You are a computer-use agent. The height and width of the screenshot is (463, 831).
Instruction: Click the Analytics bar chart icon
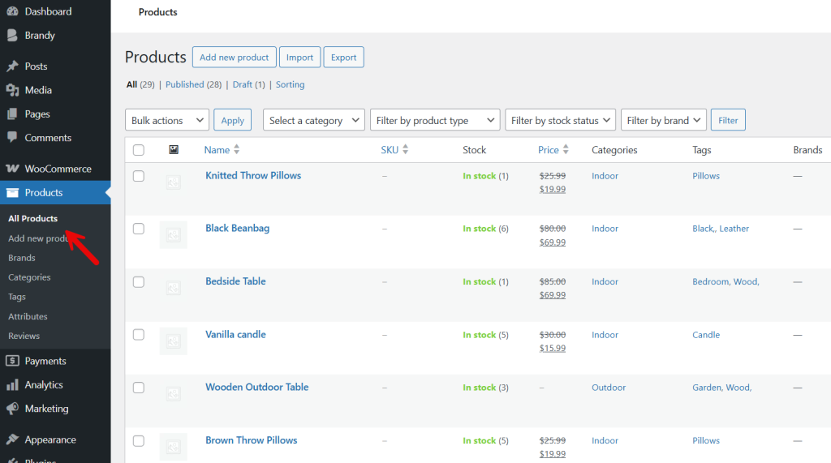[12, 385]
